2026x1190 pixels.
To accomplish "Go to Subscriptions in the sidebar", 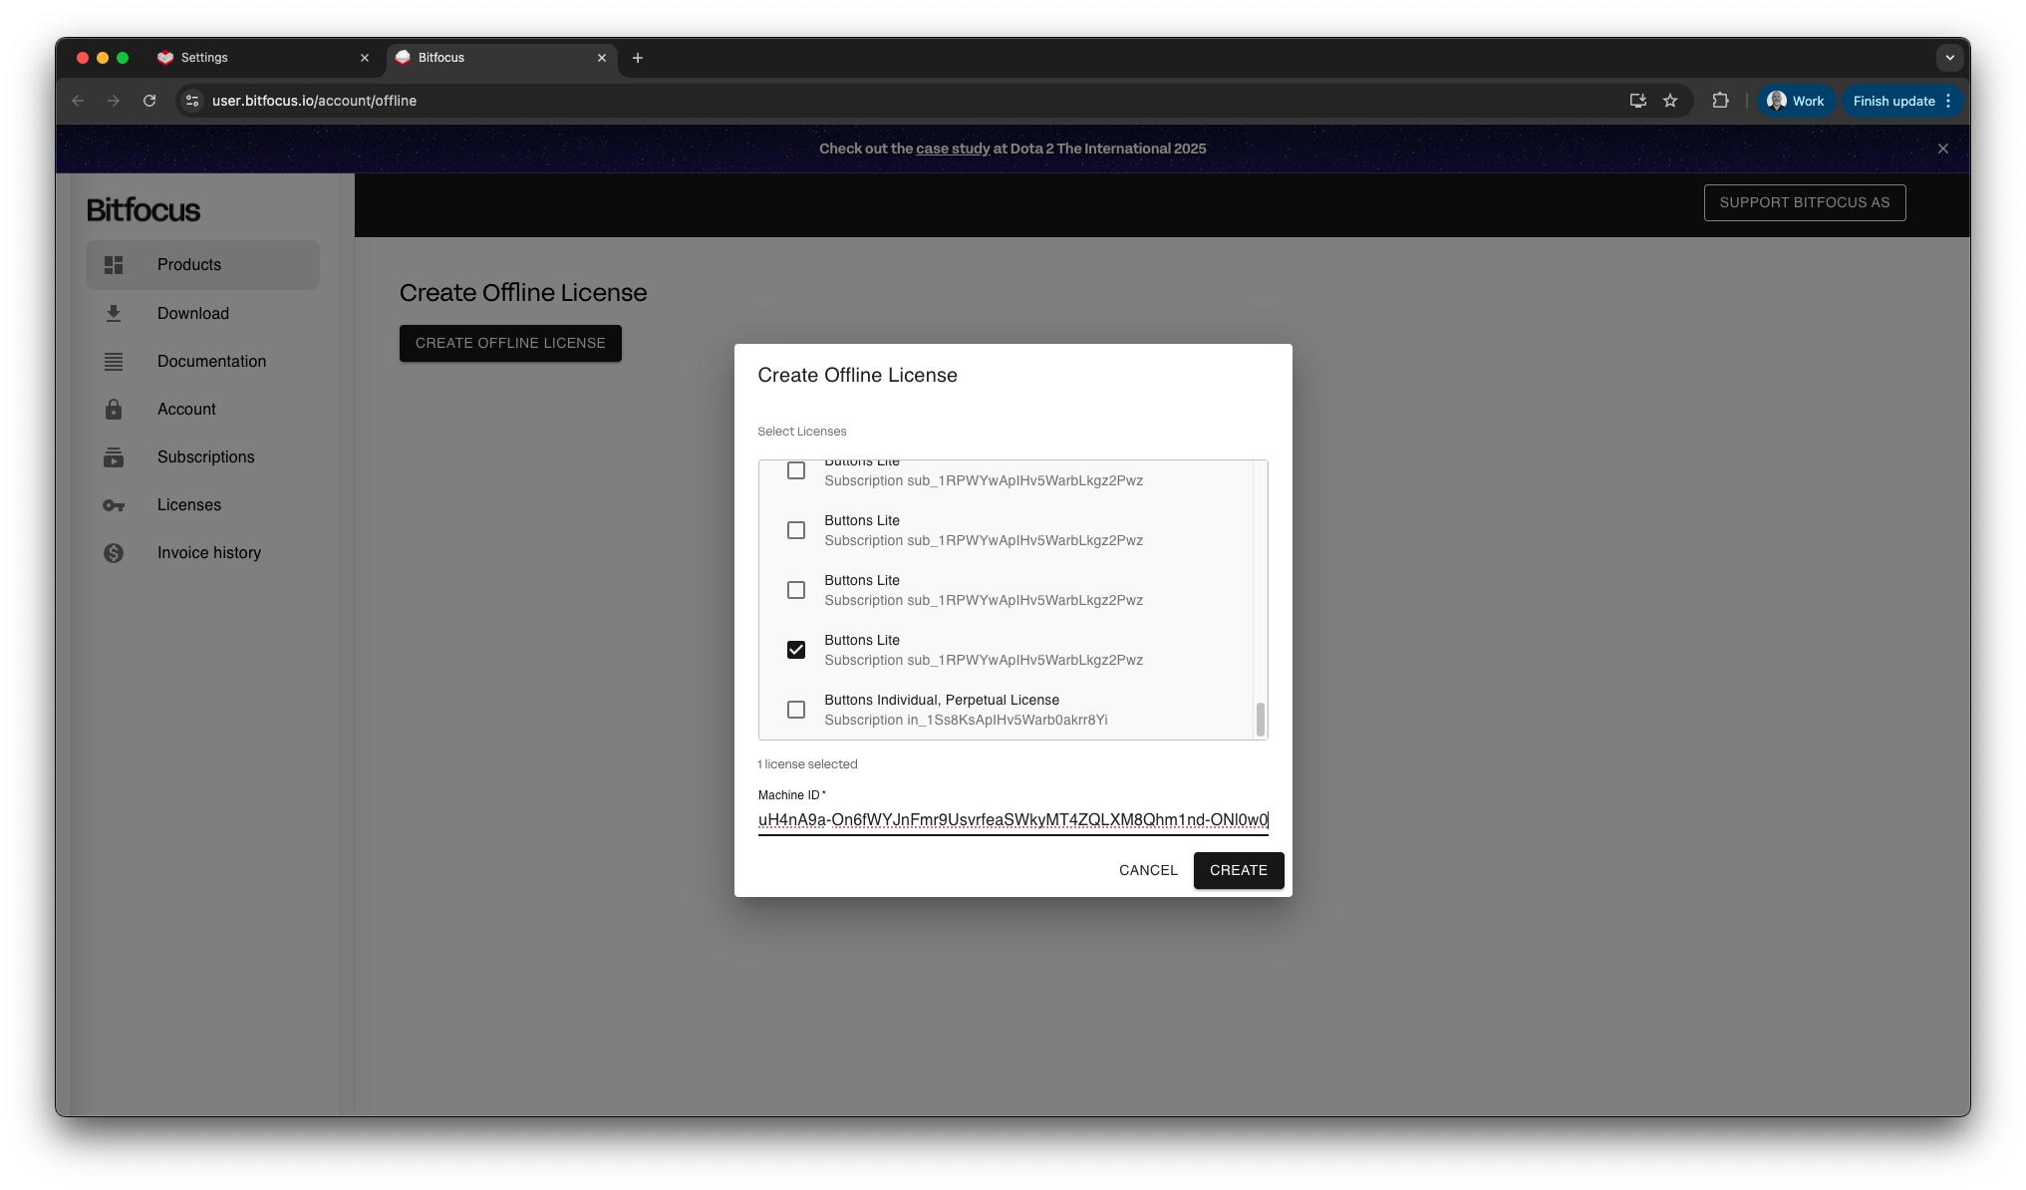I will [202, 457].
